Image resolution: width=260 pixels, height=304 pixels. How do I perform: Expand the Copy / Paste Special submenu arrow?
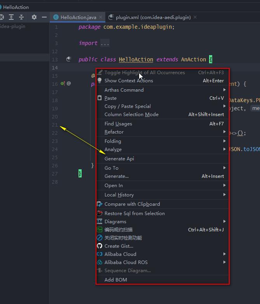pos(225,106)
